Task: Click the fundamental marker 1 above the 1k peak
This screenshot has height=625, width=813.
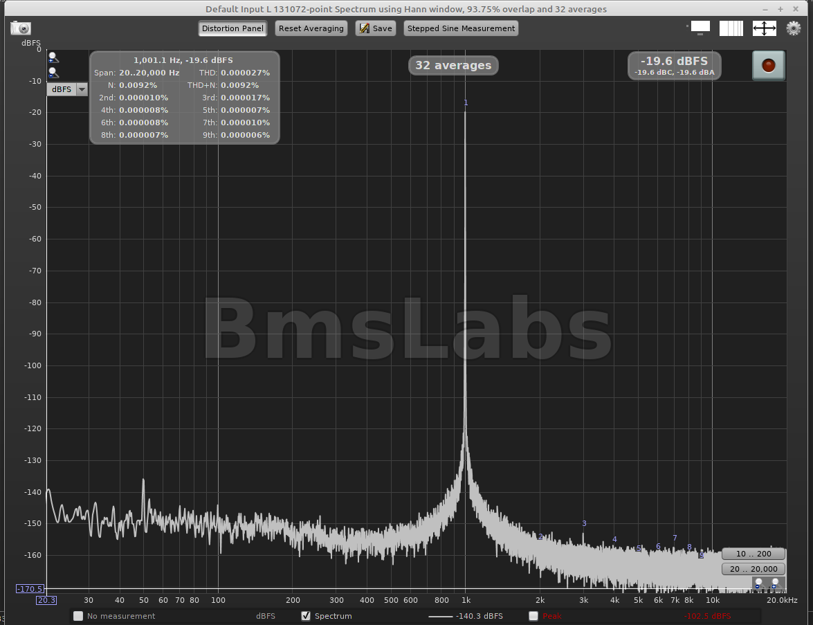Action: [x=466, y=102]
